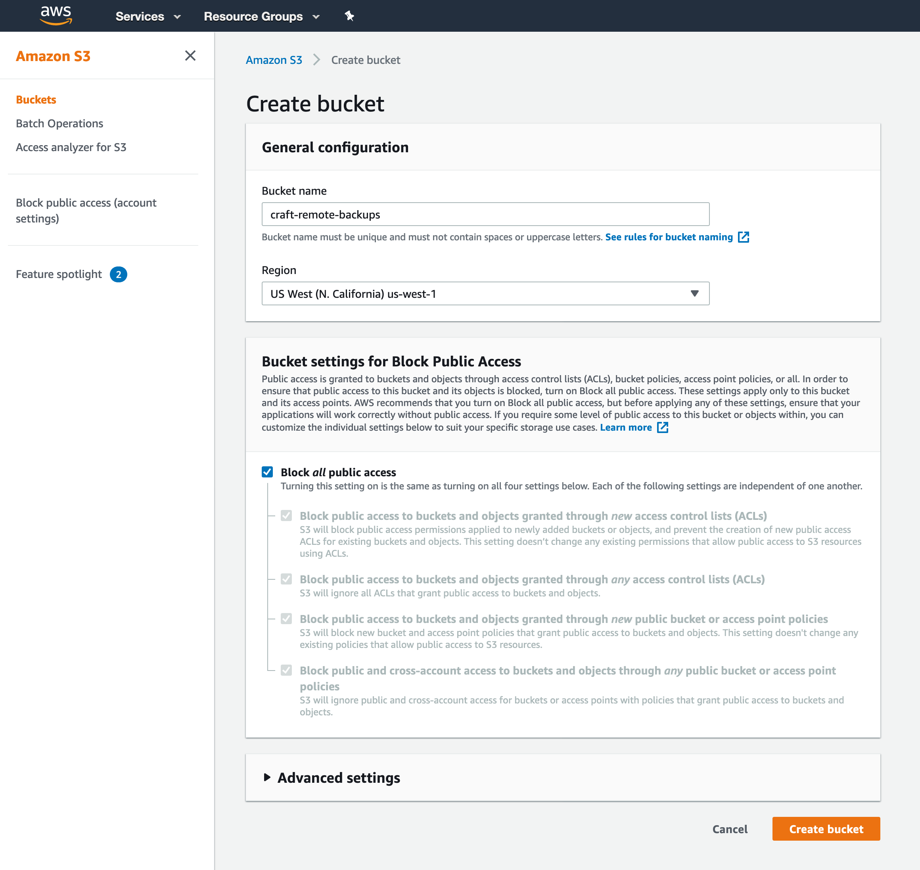Open See rules for bucket naming link
Screen dimensions: 920x870
pyautogui.click(x=669, y=237)
